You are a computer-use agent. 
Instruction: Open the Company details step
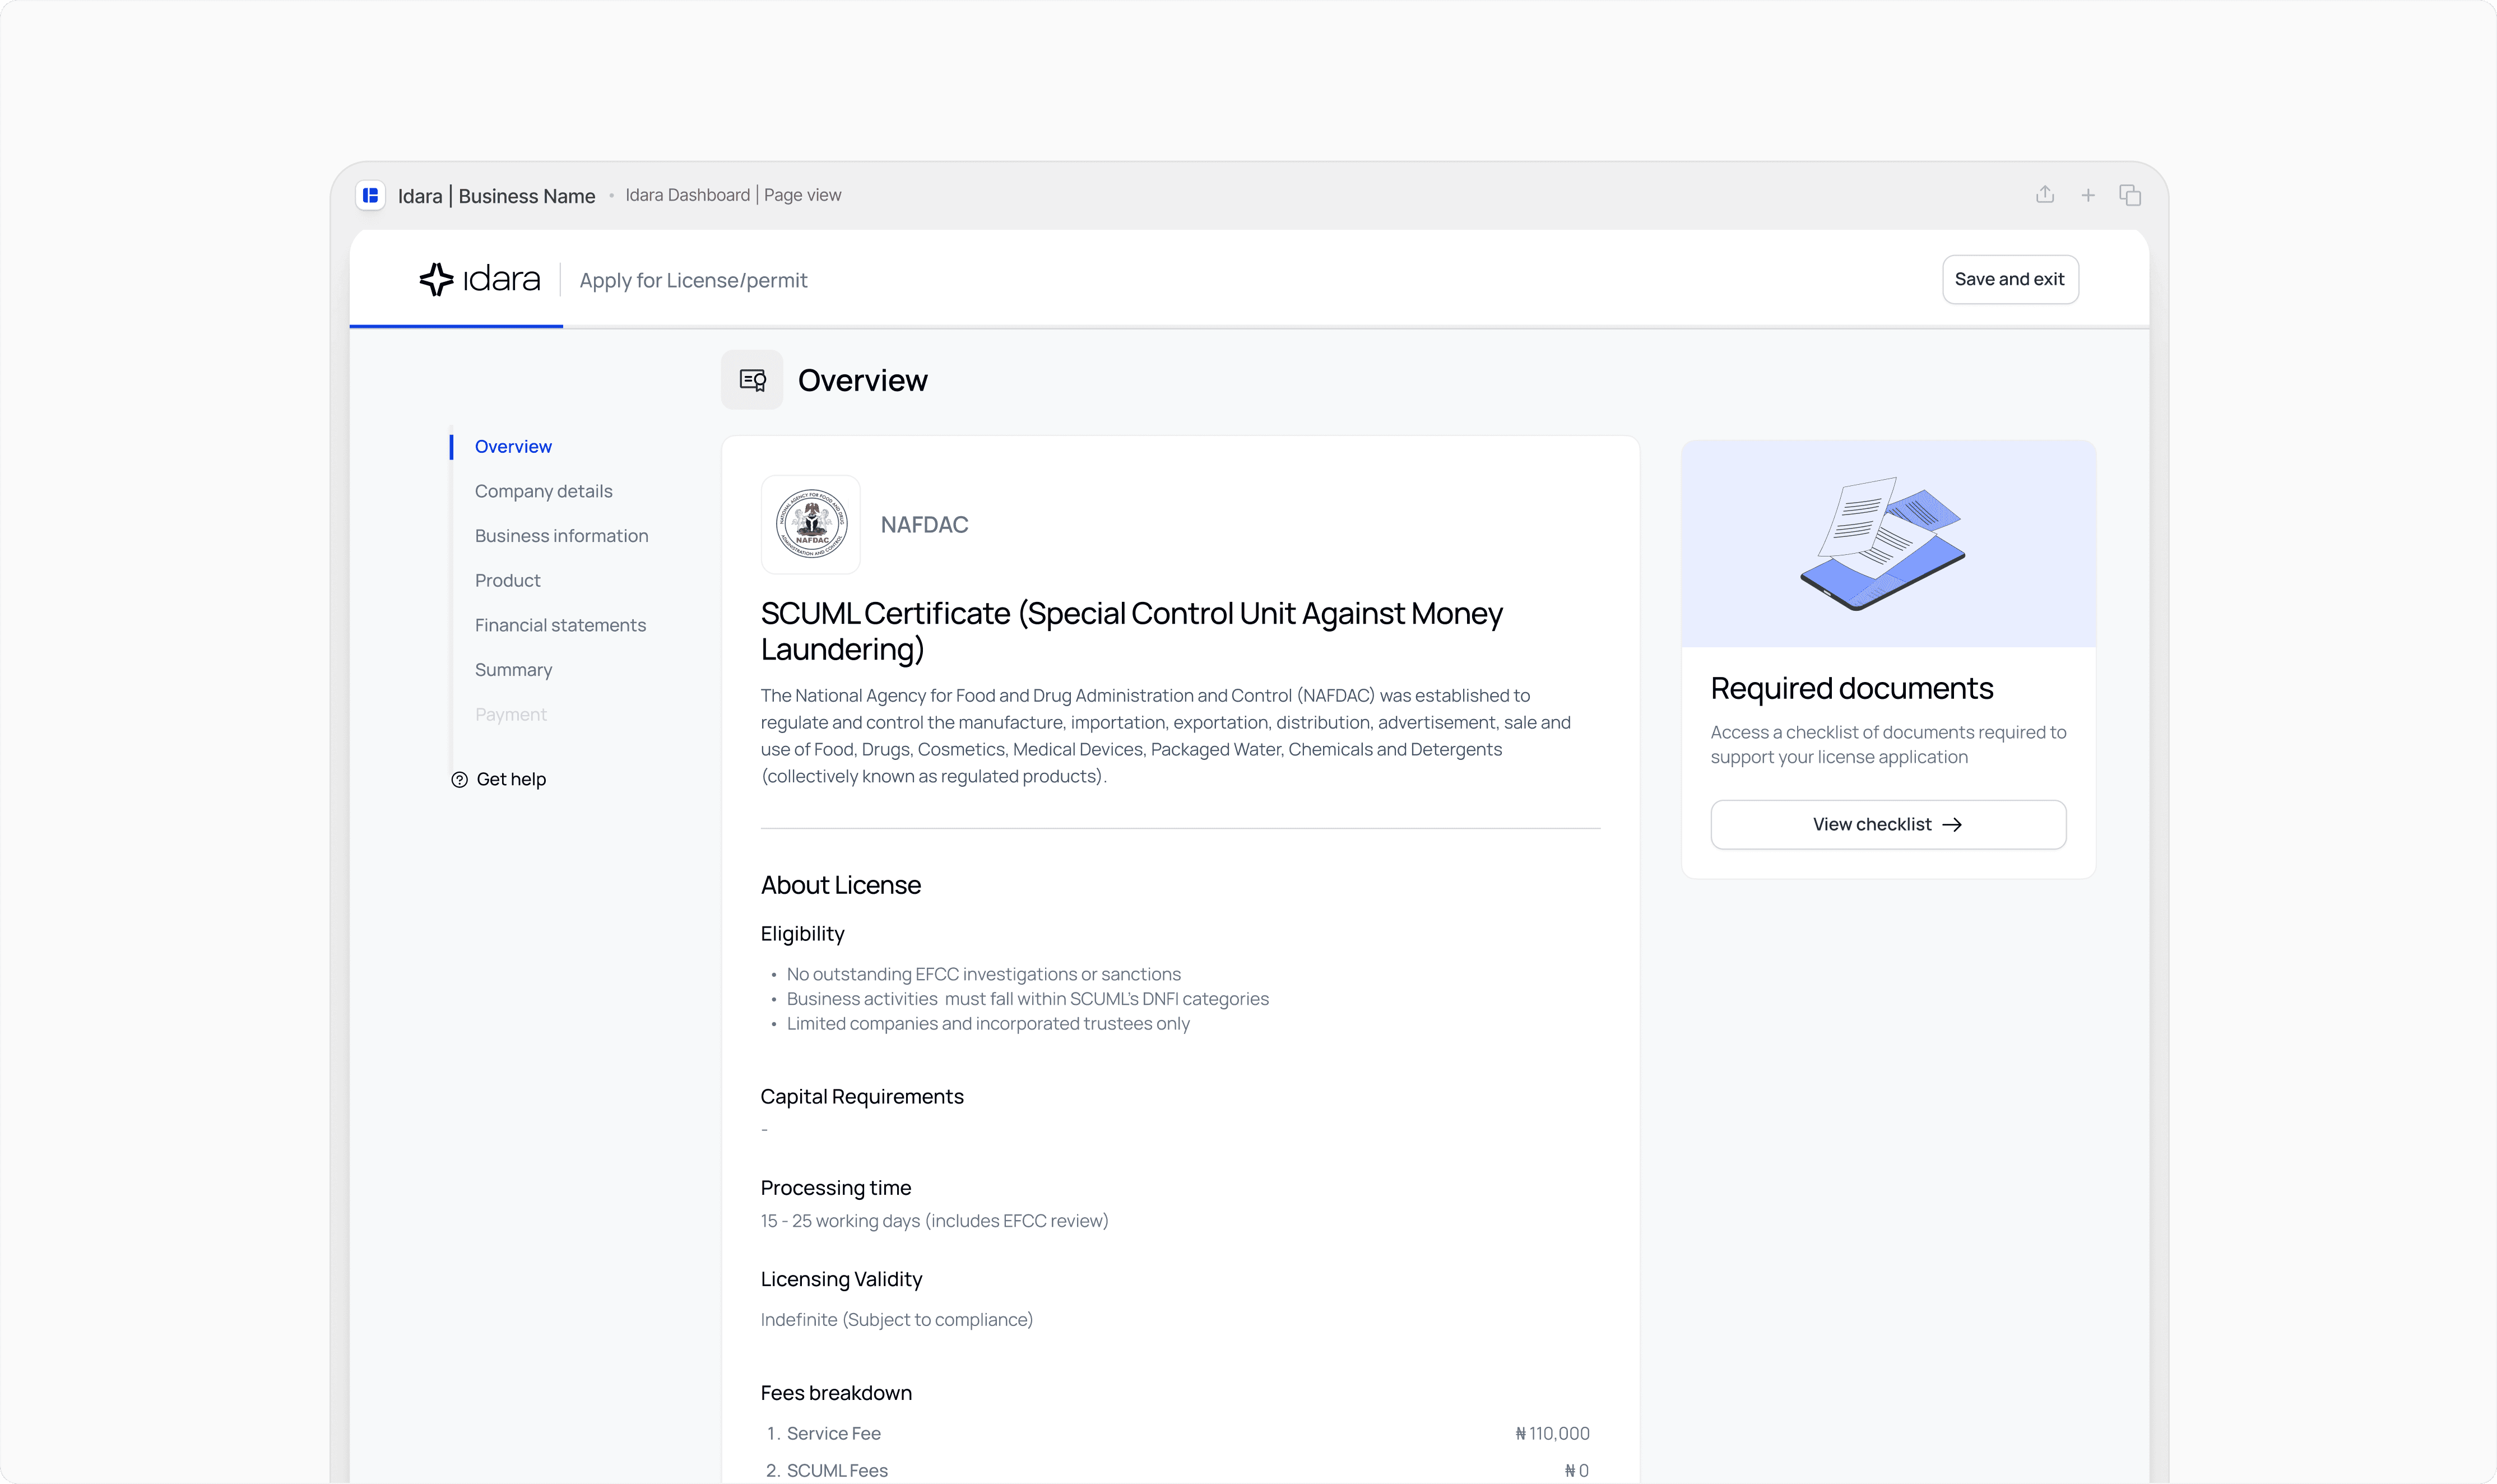coord(543,491)
